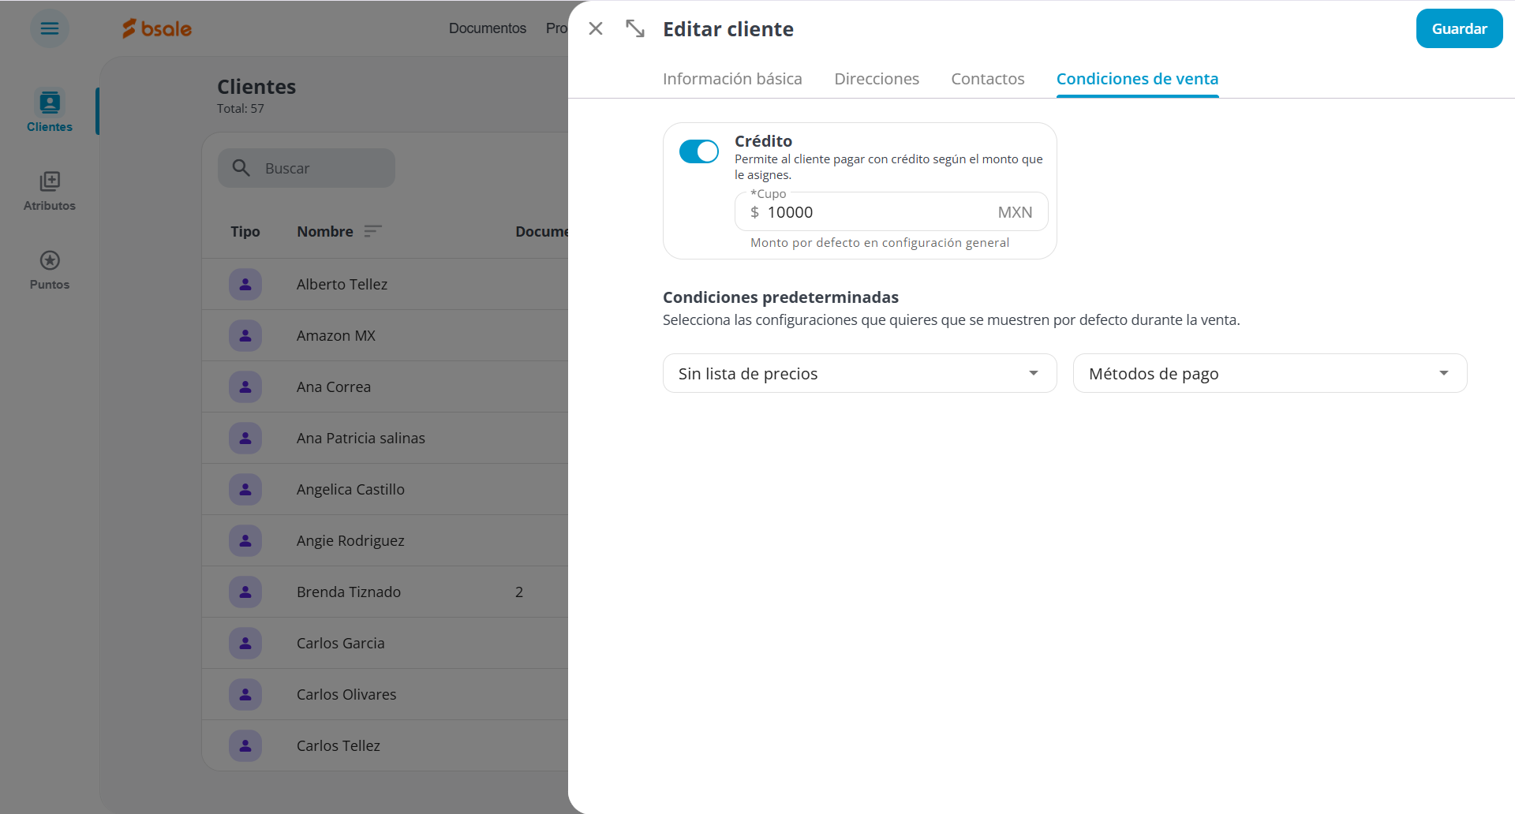This screenshot has height=814, width=1515.
Task: Open the hamburger menu icon
Action: pos(50,28)
